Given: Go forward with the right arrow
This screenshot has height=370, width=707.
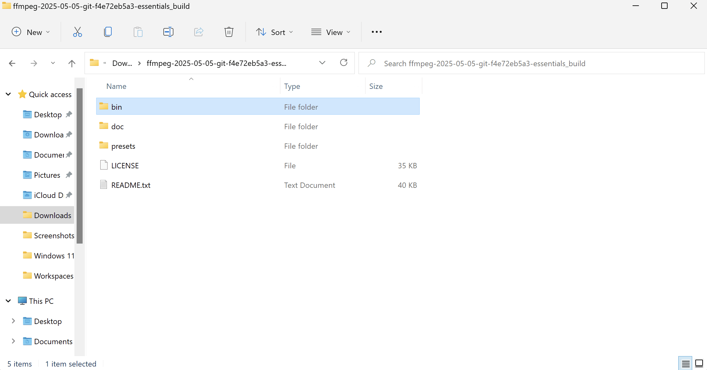Looking at the screenshot, I should [x=34, y=63].
